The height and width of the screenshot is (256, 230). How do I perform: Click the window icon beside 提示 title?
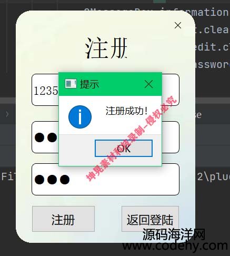click(x=71, y=84)
